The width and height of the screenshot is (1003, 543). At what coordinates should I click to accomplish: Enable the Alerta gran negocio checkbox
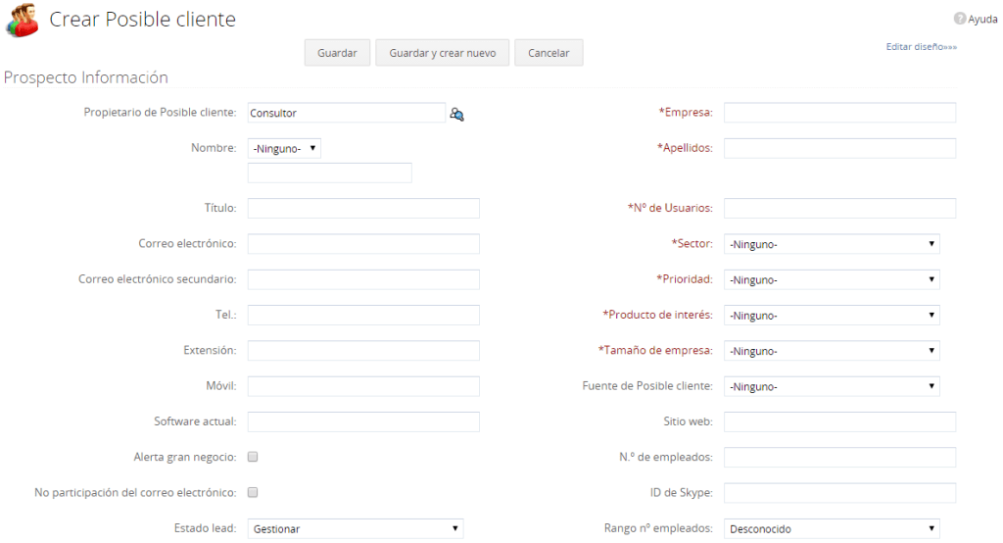click(x=253, y=457)
